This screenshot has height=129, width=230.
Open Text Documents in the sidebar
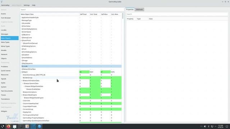(x=10, y=91)
